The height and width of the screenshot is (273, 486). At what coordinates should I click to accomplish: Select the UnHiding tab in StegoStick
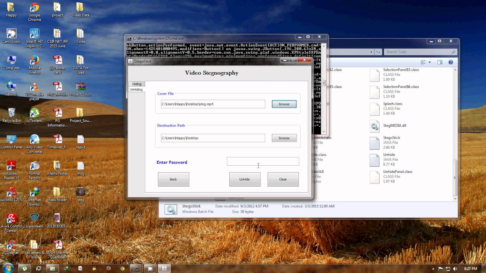tap(136, 89)
